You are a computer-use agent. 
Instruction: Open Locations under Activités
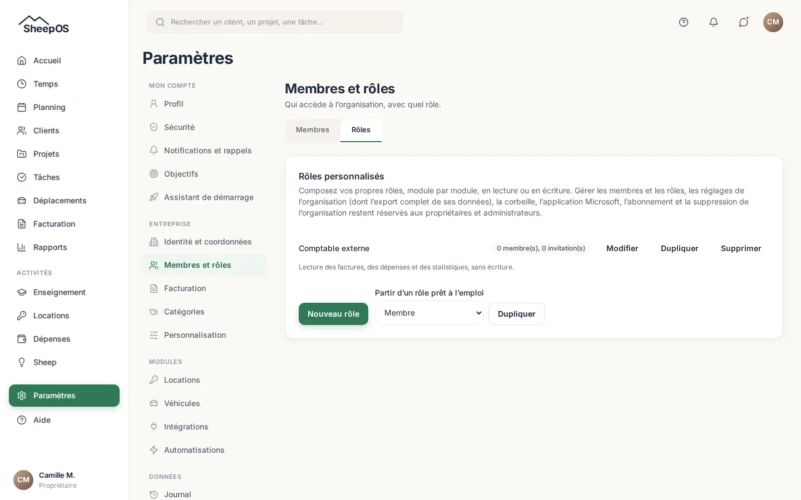click(x=64, y=316)
